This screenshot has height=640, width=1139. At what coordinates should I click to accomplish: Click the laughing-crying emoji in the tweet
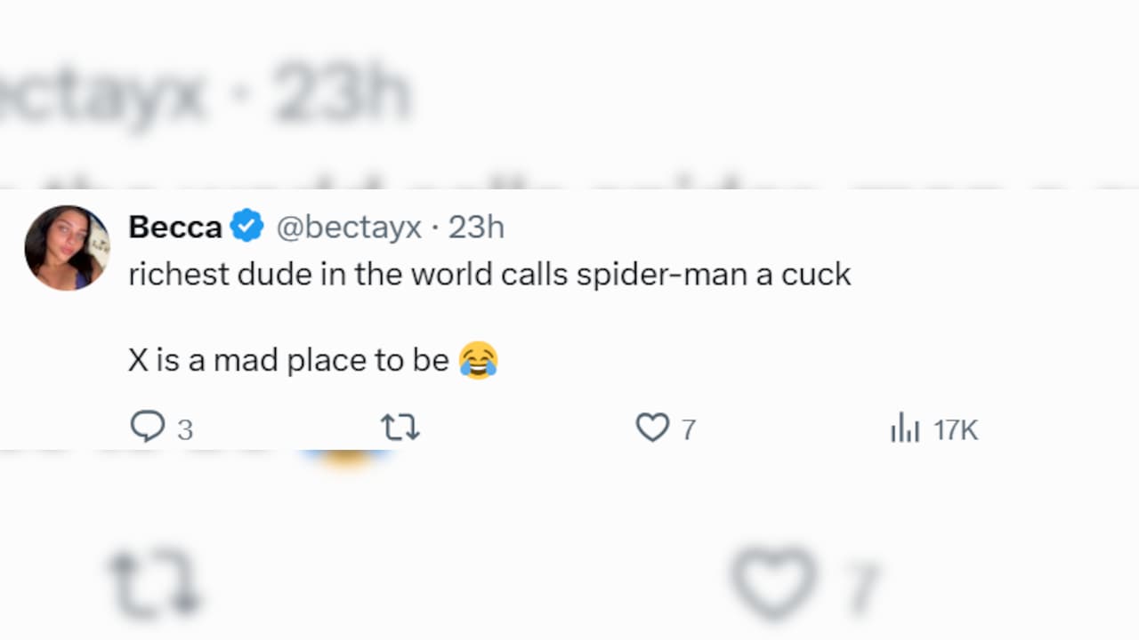pos(479,361)
